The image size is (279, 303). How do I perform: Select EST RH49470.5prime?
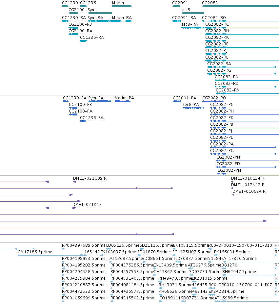tap(175, 278)
